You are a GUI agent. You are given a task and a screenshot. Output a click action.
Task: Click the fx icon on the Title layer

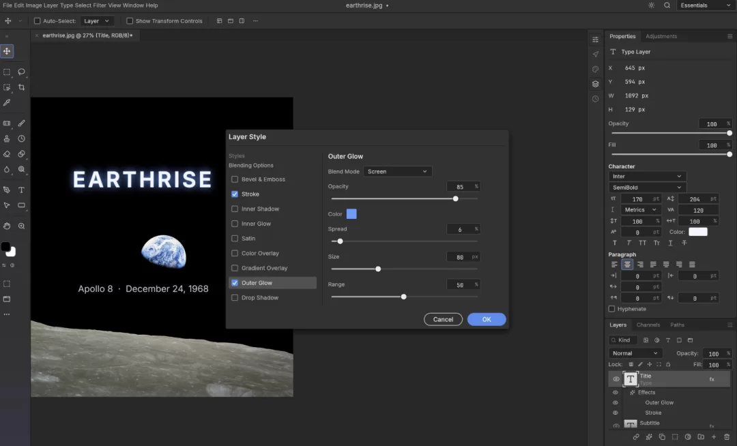point(712,379)
